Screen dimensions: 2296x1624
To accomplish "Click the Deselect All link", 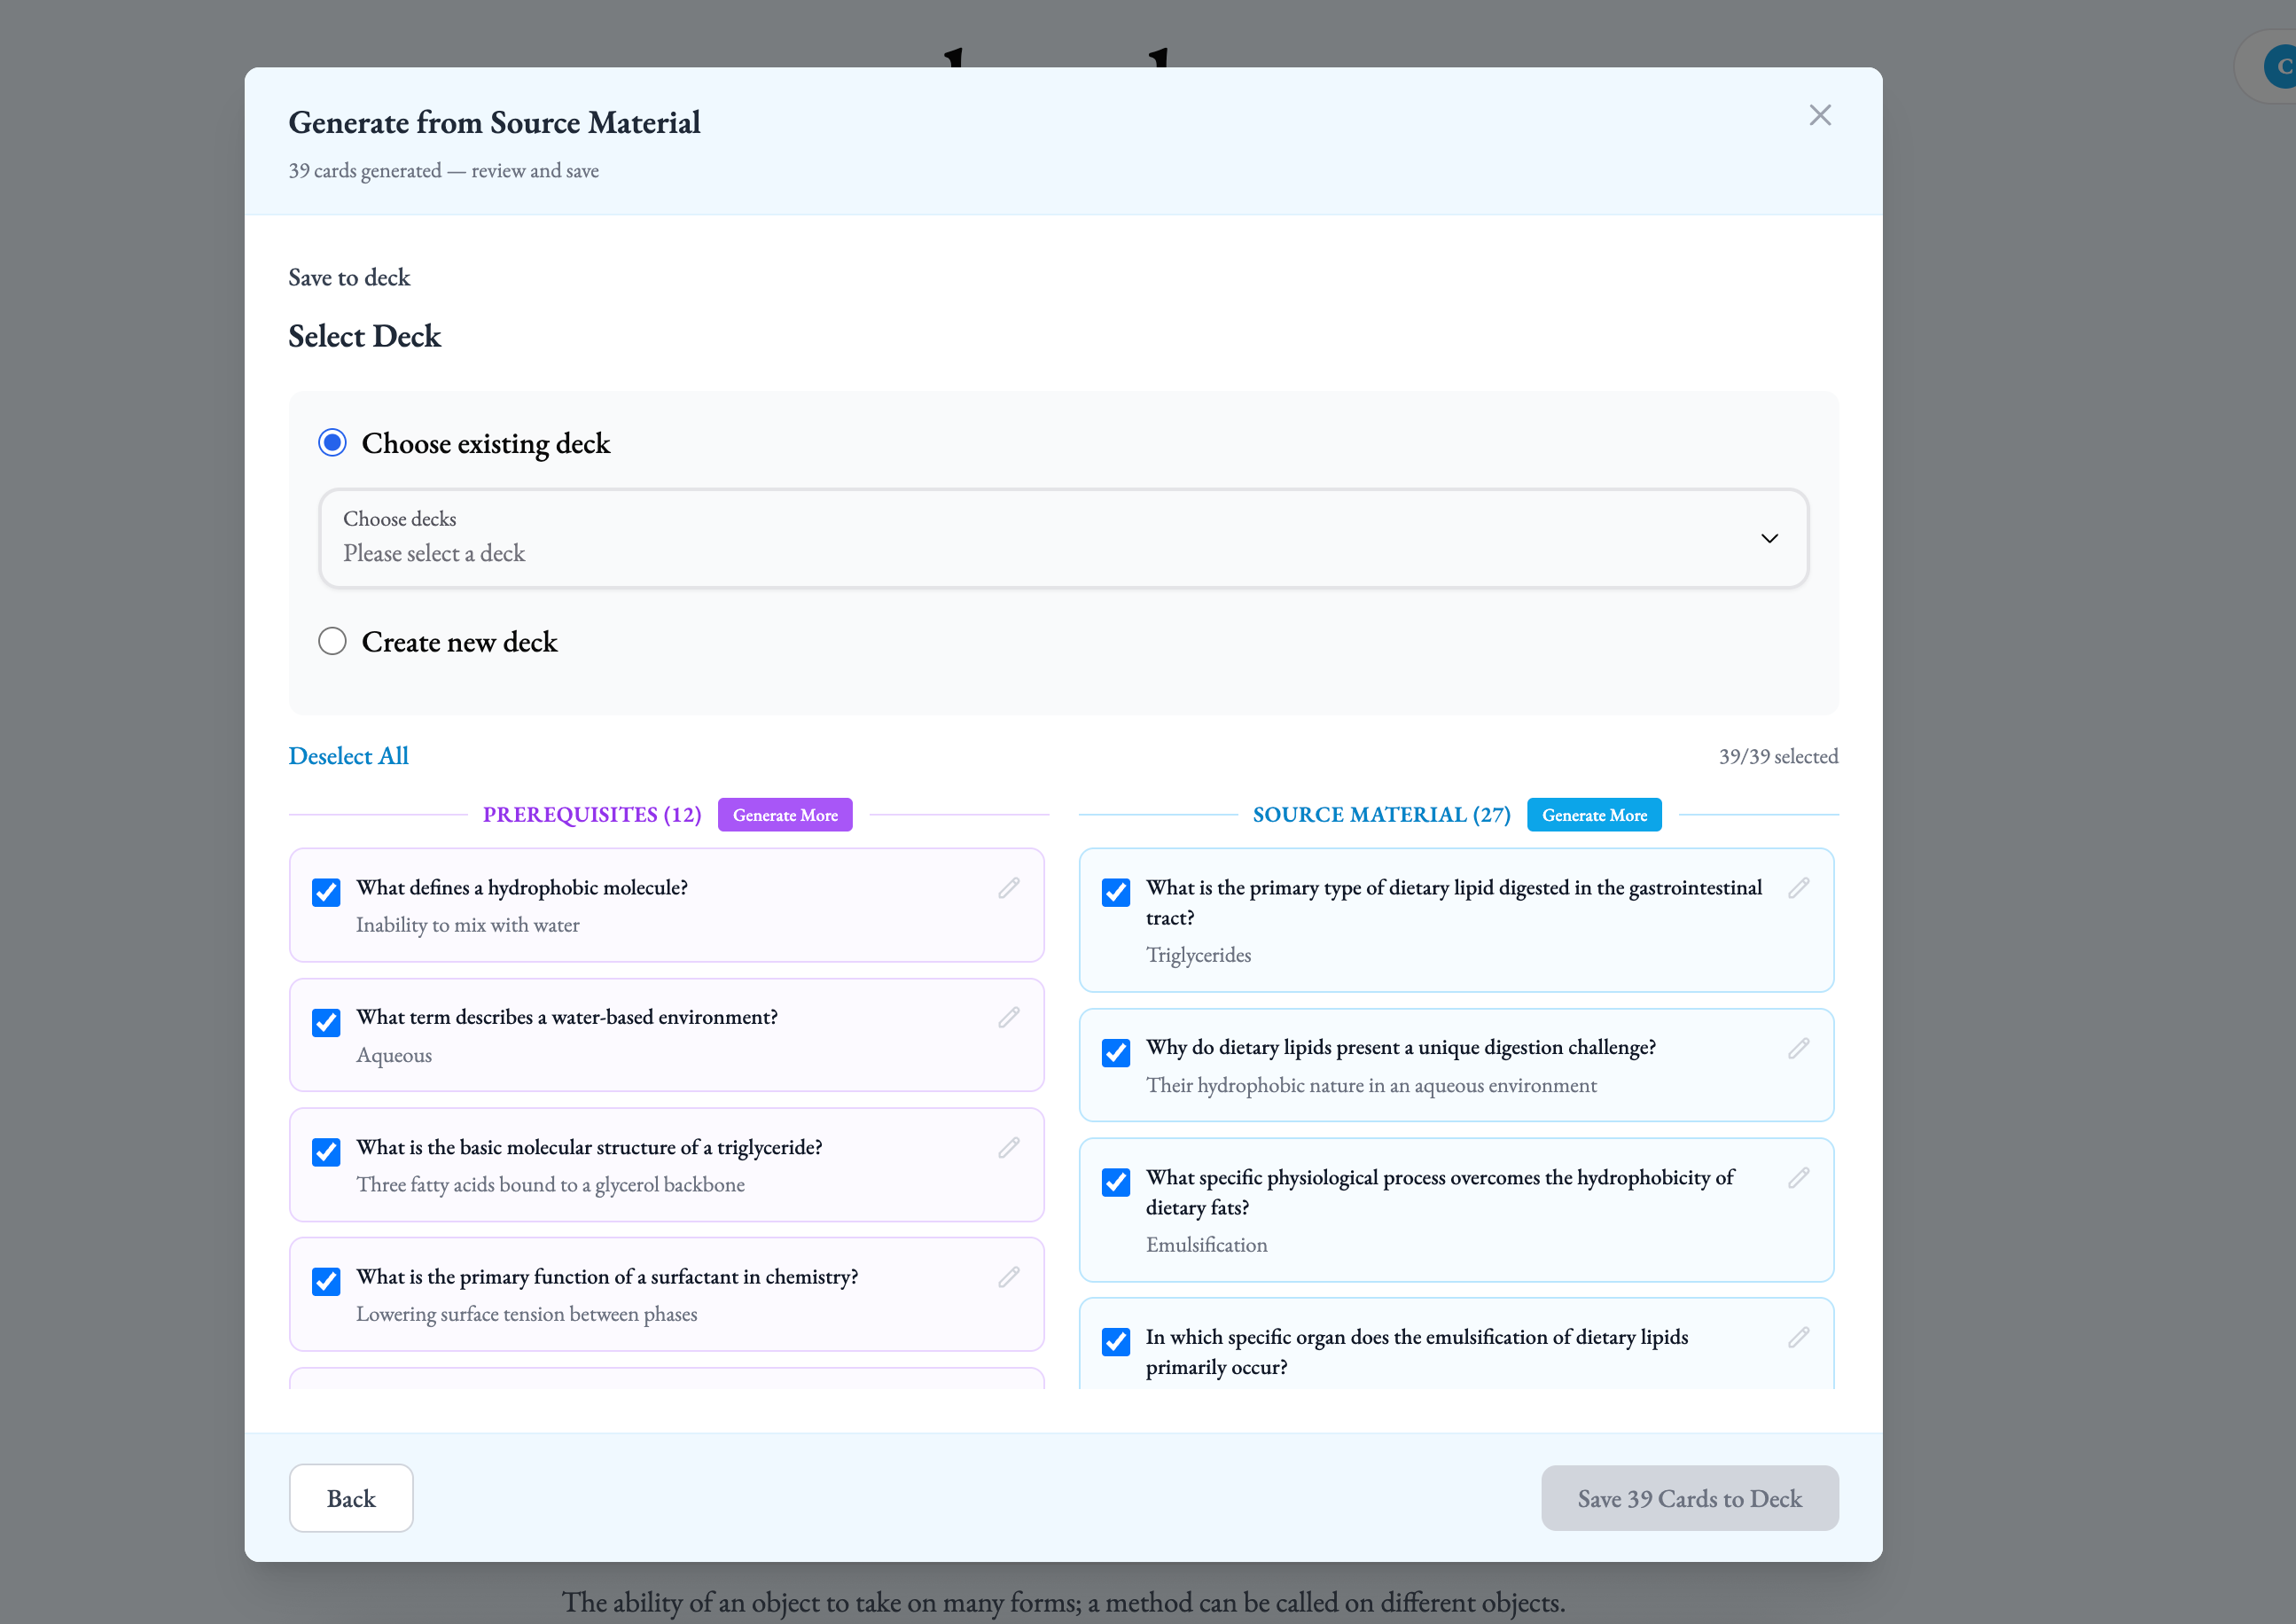I will 348,756.
